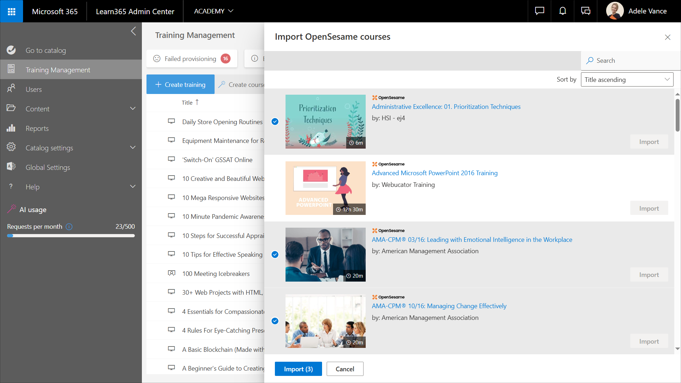Click the plus icon on Create training

pos(158,84)
